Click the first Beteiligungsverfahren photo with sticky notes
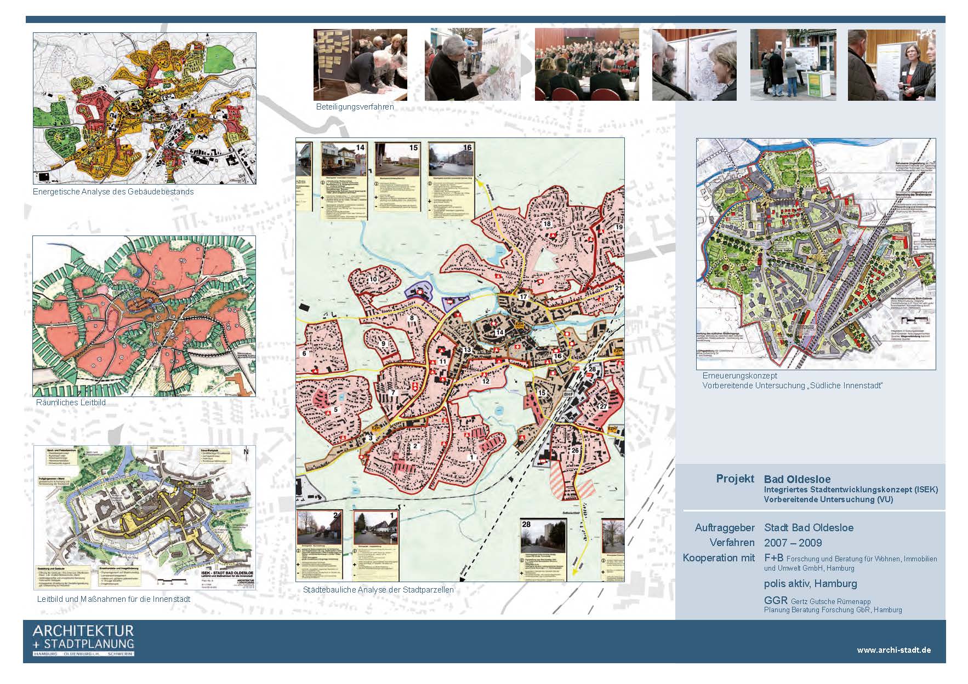 [360, 65]
